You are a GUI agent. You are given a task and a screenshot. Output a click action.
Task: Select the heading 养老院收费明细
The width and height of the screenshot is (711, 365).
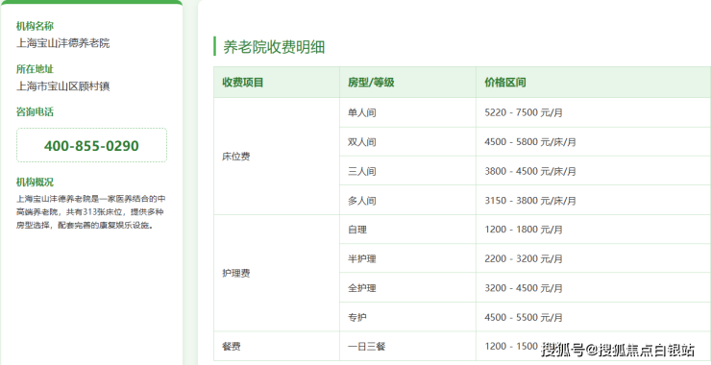tap(274, 47)
